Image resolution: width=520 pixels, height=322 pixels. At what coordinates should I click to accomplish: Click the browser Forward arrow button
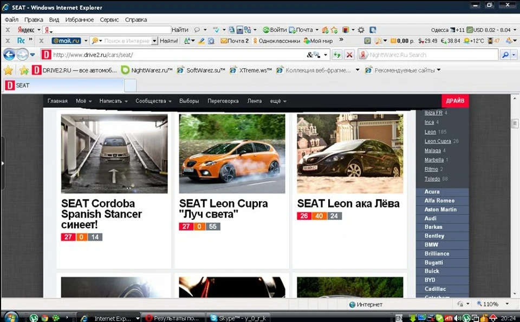(22, 55)
